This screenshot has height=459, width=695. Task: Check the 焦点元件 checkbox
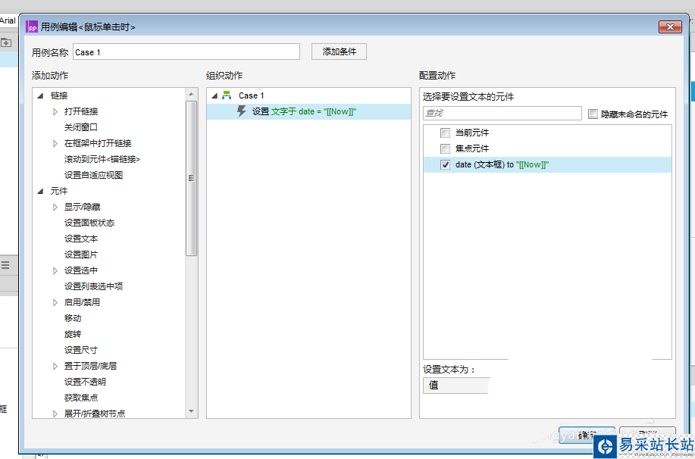tap(446, 148)
